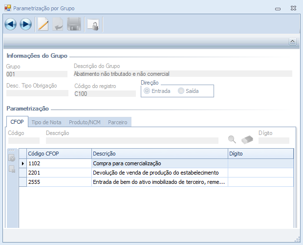Close the Parametrização por Grupo window

pos(293,8)
